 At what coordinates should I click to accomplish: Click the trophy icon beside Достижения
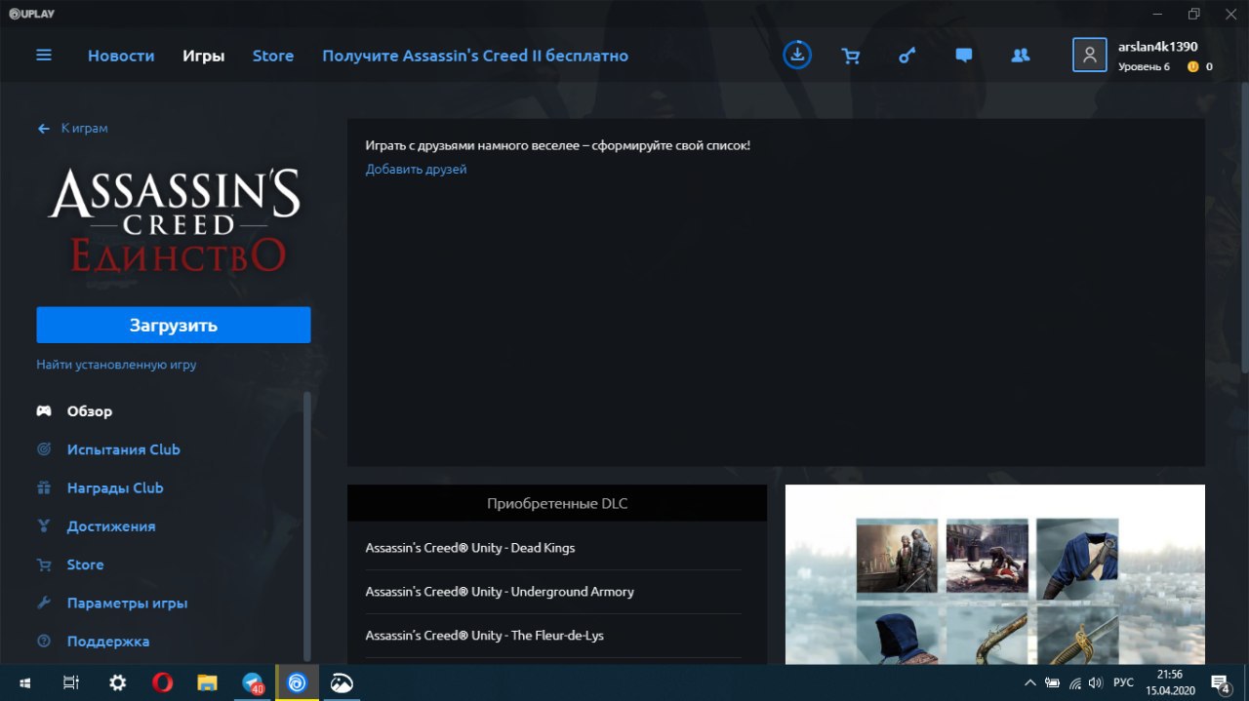[x=44, y=526]
